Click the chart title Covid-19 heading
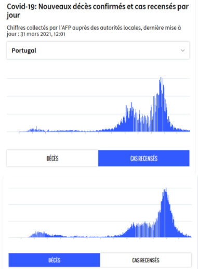The height and width of the screenshot is (269, 198). (98, 11)
